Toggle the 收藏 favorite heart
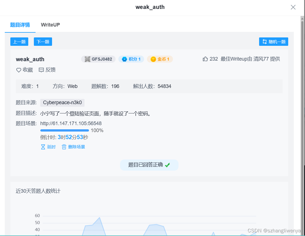The height and width of the screenshot is (236, 305). coord(18,70)
